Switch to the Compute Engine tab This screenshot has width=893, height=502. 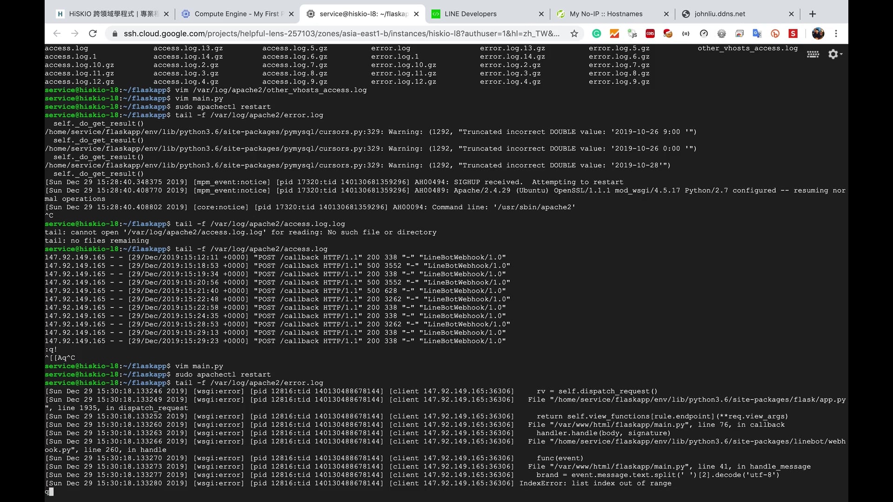237,14
